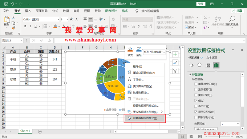Switch to Page Layout view icon
This screenshot has height=139, width=247.
click(x=191, y=136)
